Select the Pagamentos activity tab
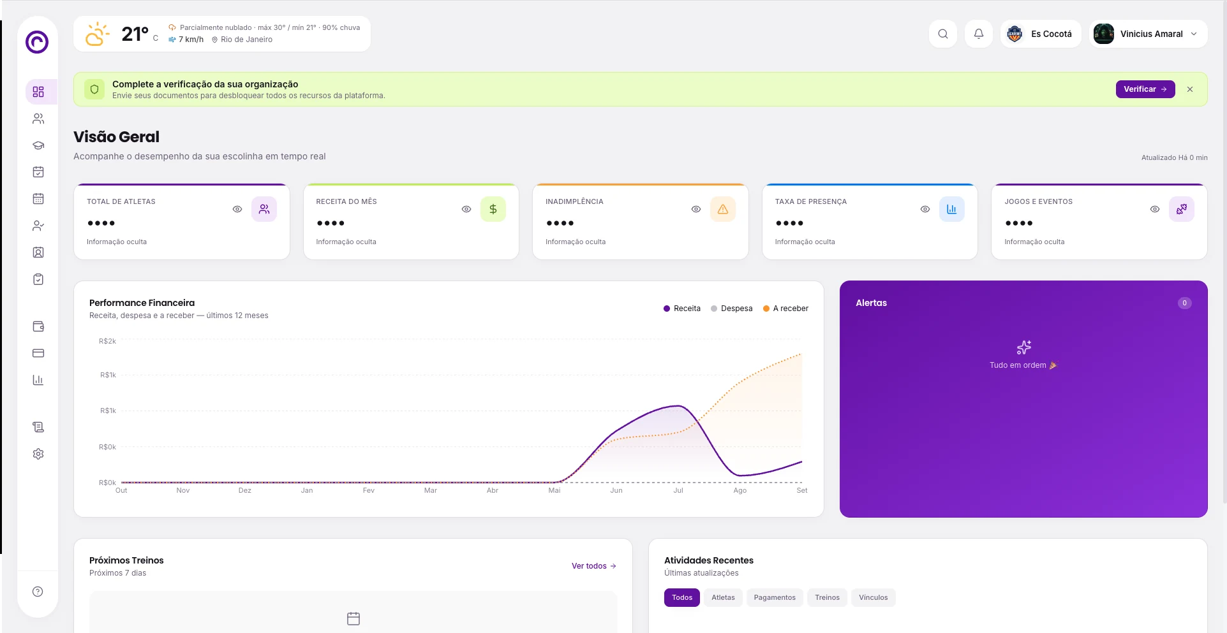The image size is (1227, 633). click(x=775, y=597)
